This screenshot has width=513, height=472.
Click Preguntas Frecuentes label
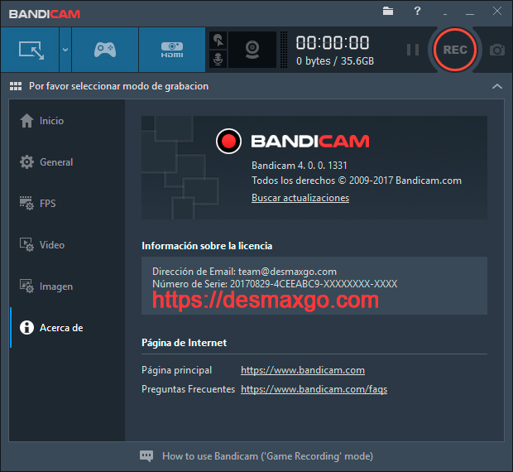pyautogui.click(x=188, y=389)
